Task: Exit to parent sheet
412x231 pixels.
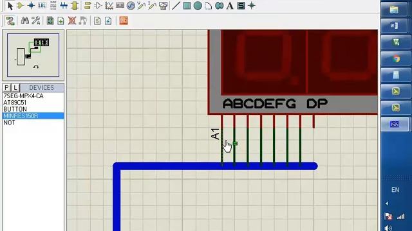Action: (82, 21)
